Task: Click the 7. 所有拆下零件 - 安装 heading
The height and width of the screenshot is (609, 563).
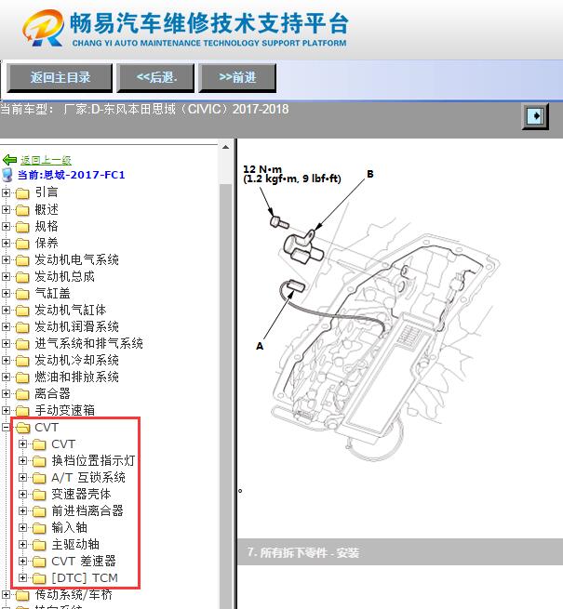Action: (302, 552)
